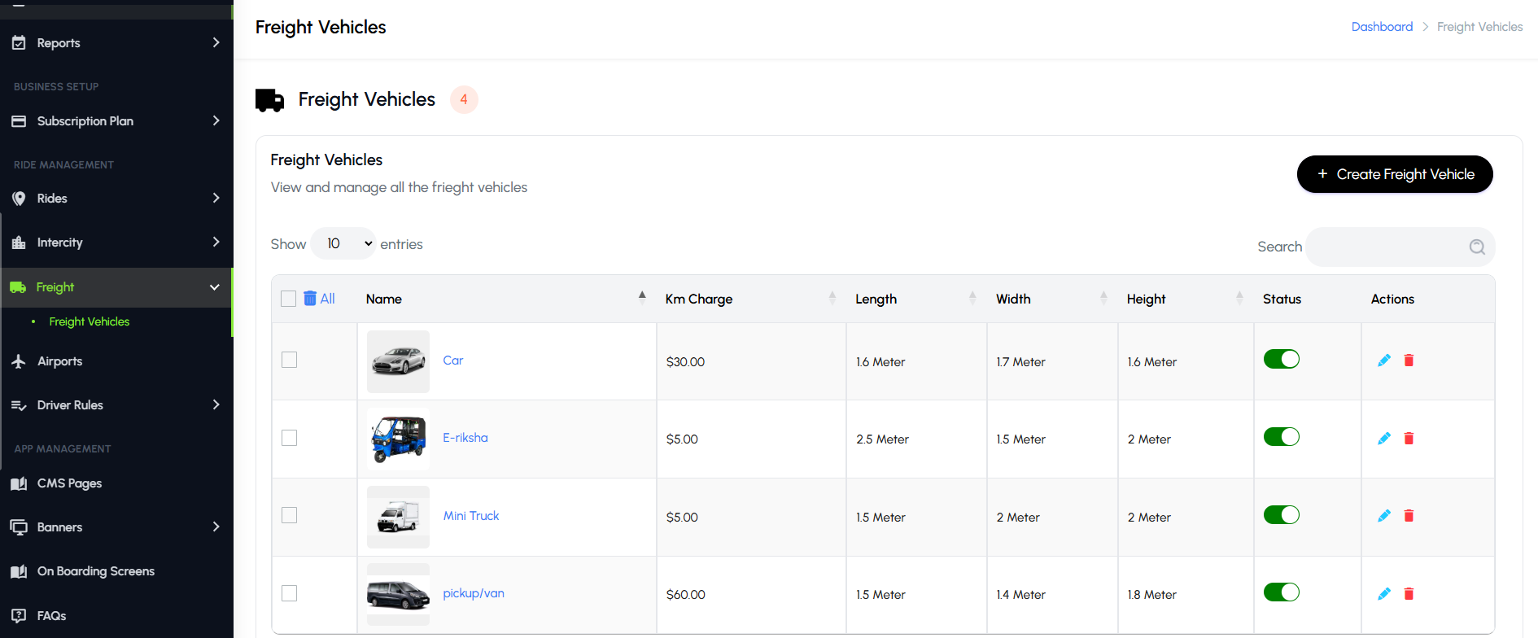Screen dimensions: 1538x638
Task: Disable the Car status toggle
Action: tap(1281, 359)
